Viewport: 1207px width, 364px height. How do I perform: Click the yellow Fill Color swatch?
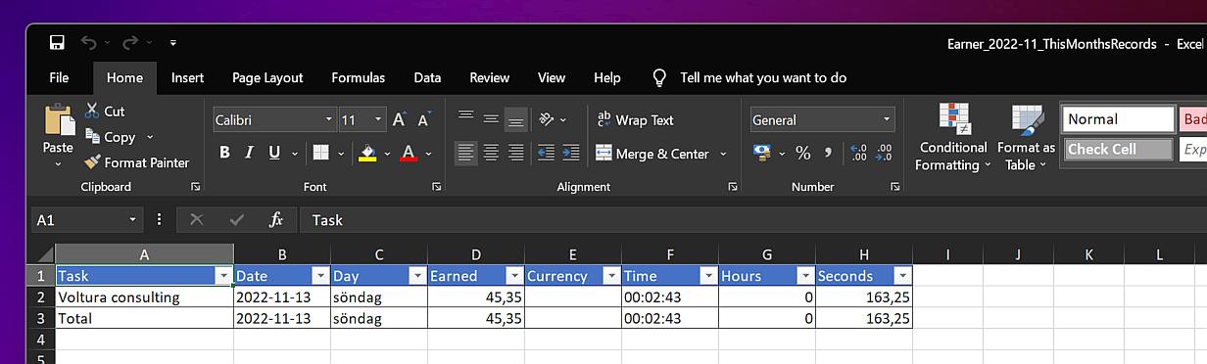click(x=367, y=154)
